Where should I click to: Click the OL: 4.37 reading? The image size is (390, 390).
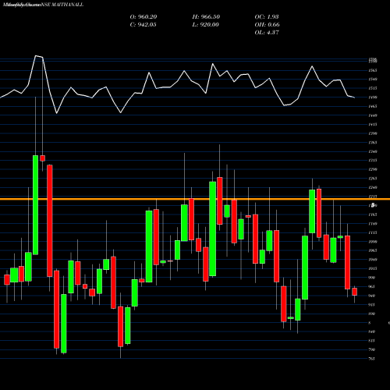click(x=267, y=33)
